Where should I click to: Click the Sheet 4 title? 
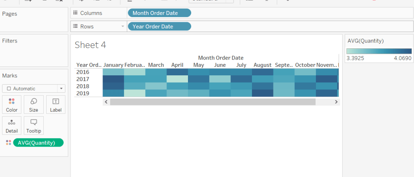tap(90, 45)
